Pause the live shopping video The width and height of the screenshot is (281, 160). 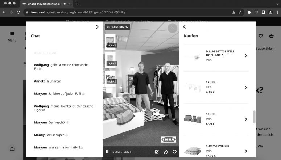click(x=107, y=152)
